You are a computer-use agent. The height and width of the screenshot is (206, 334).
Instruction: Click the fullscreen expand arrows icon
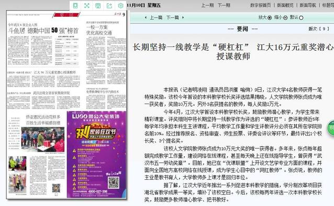point(87,6)
